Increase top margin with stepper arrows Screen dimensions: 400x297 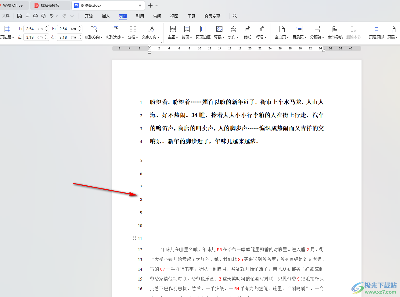46,27
